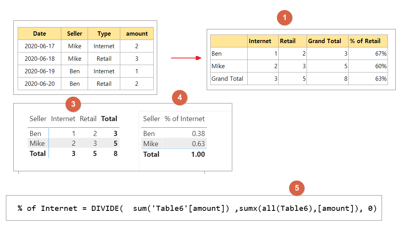Click Total row label in % of Internet table
415x232 pixels.
pyautogui.click(x=151, y=154)
